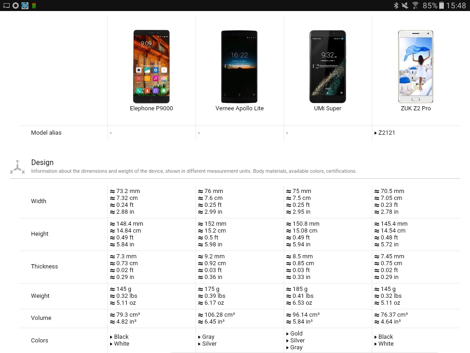Follow the ZUK Z2 Pro name link
Viewport: 470px width, 353px height.
click(x=416, y=108)
